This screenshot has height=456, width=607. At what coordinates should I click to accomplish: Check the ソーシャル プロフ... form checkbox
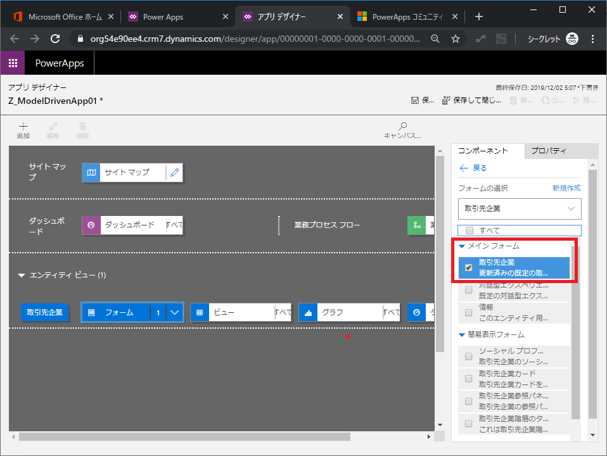(x=469, y=356)
